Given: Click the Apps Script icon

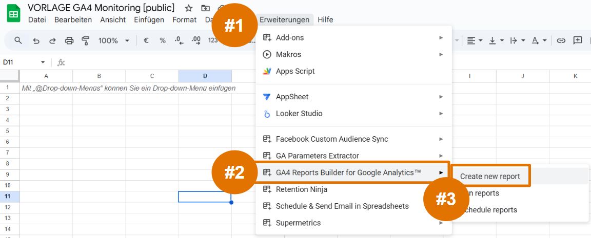Looking at the screenshot, I should pos(267,71).
